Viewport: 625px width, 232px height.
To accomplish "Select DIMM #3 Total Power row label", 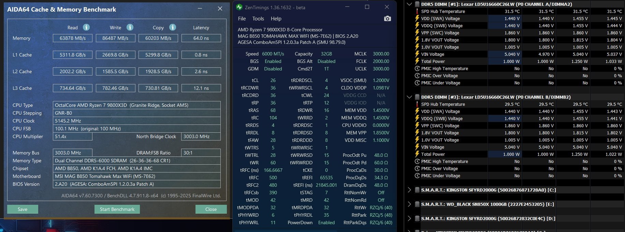I will 433,154.
